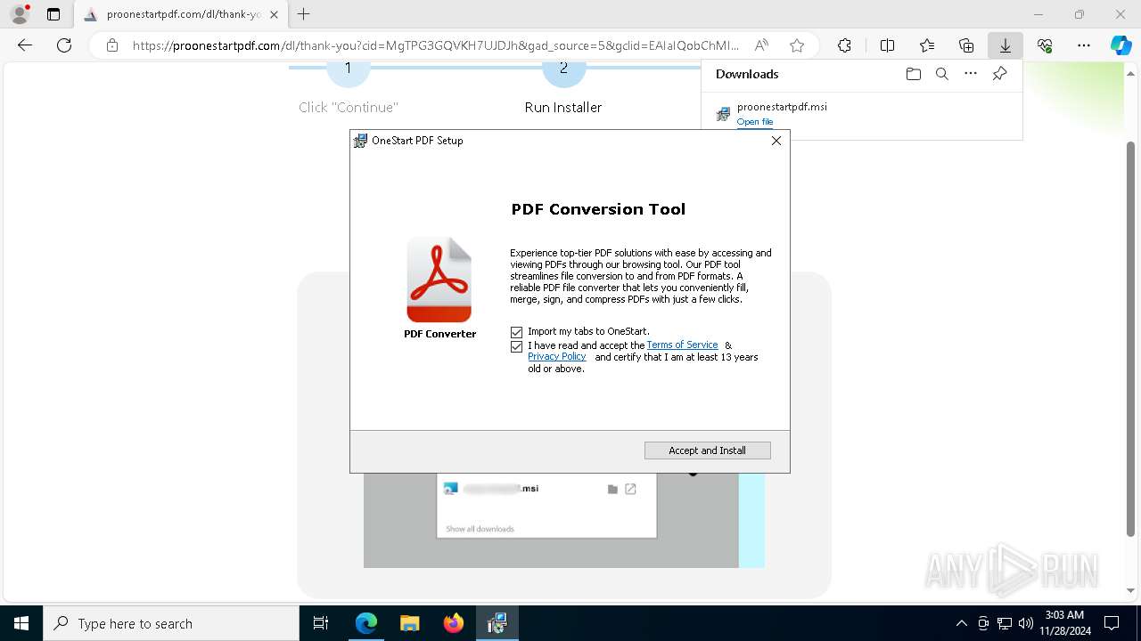
Task: Uncheck the accept Terms of Service checkbox
Action: [516, 346]
